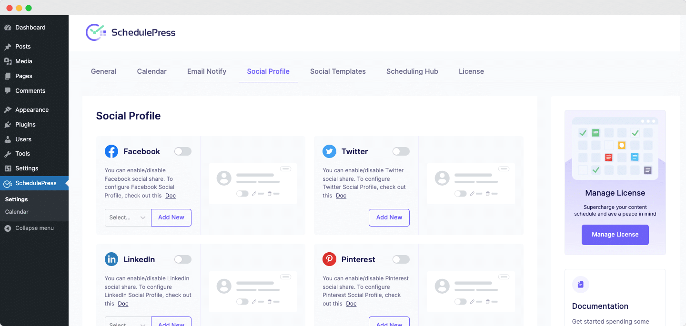Click the Manage License heading text
Image resolution: width=686 pixels, height=326 pixels.
click(615, 193)
